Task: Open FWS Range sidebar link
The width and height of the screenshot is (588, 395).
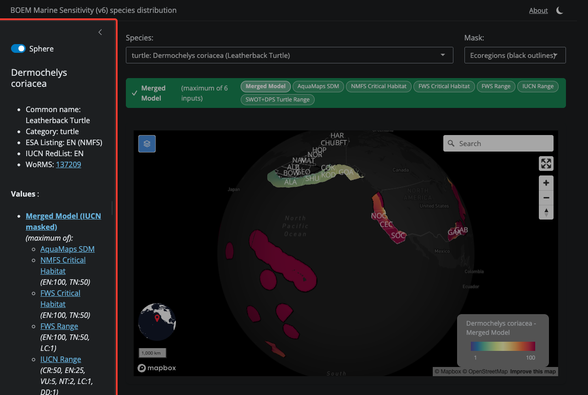Action: click(59, 326)
